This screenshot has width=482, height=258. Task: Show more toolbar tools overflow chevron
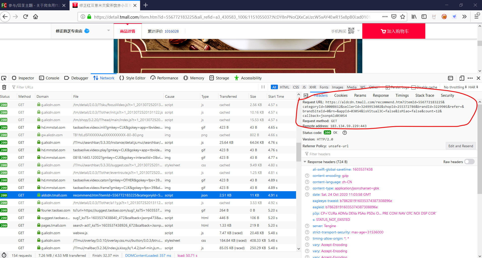(x=464, y=17)
